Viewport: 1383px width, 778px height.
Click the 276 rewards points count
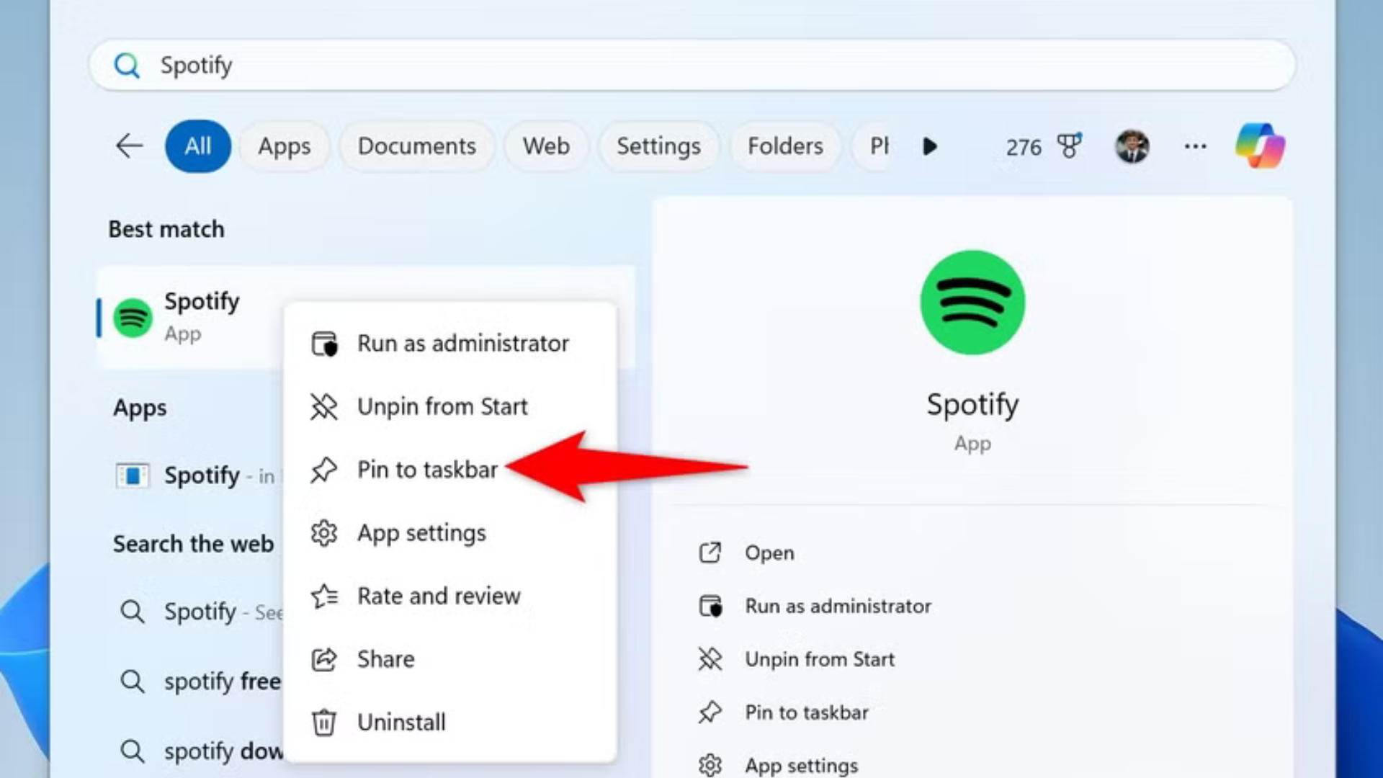(x=1024, y=148)
